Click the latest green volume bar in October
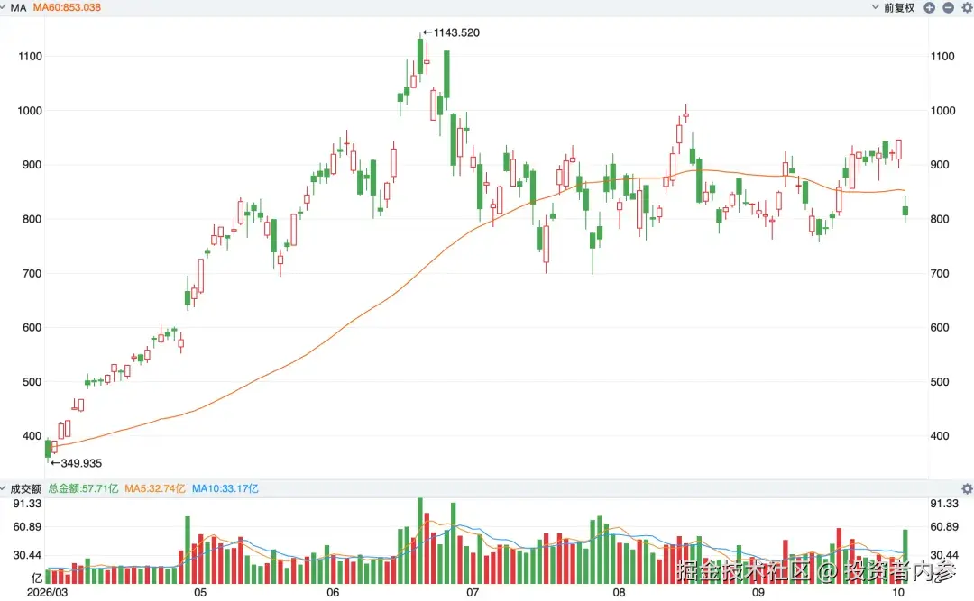Image resolution: width=974 pixels, height=601 pixels. pos(905,556)
